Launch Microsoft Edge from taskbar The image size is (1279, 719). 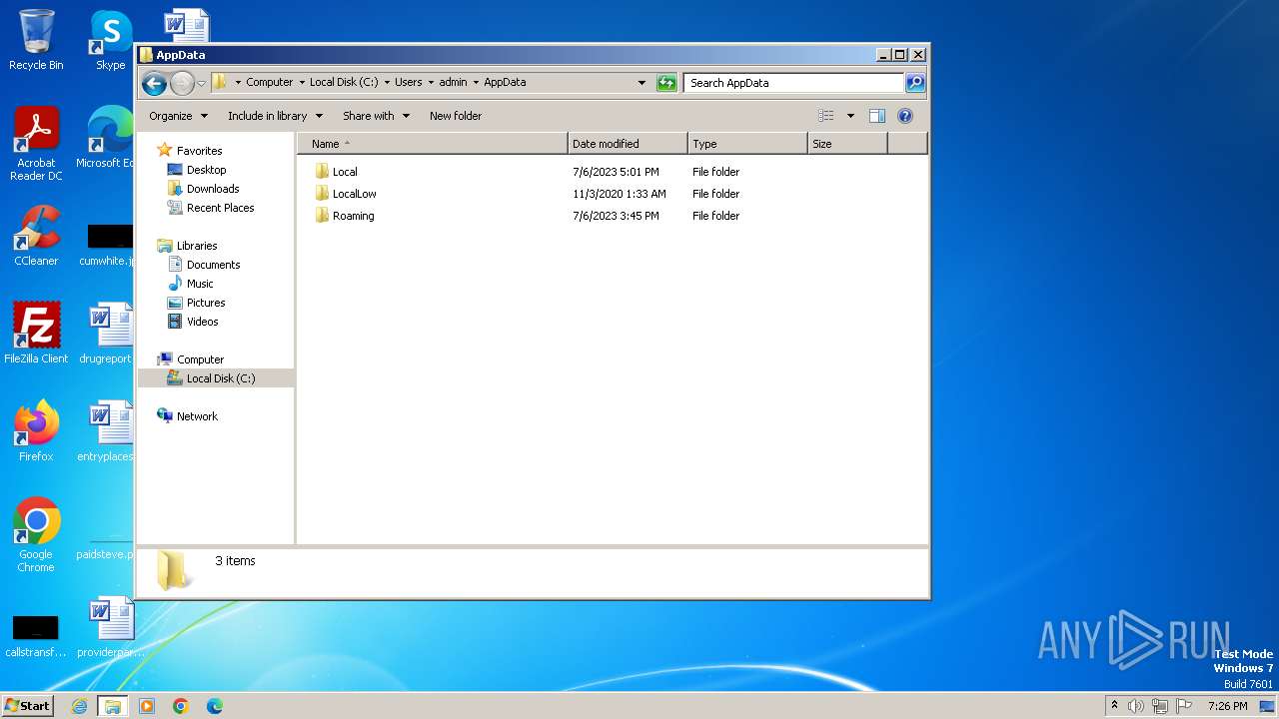pyautogui.click(x=215, y=706)
